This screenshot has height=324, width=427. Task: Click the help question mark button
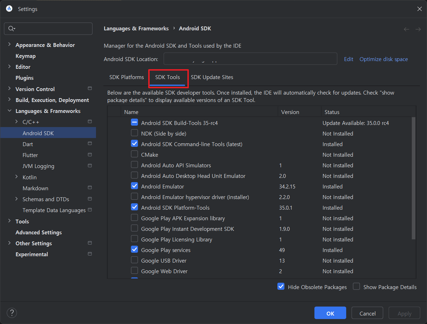pyautogui.click(x=12, y=313)
